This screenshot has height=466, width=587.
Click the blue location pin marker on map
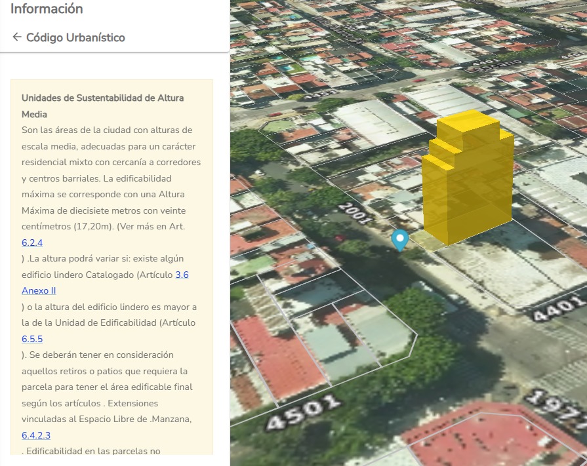coord(400,240)
